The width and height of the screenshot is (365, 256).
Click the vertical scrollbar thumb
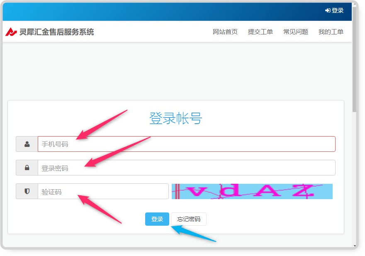pyautogui.click(x=354, y=58)
